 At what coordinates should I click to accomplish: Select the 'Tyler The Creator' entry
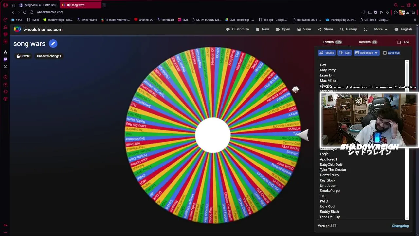click(x=333, y=170)
